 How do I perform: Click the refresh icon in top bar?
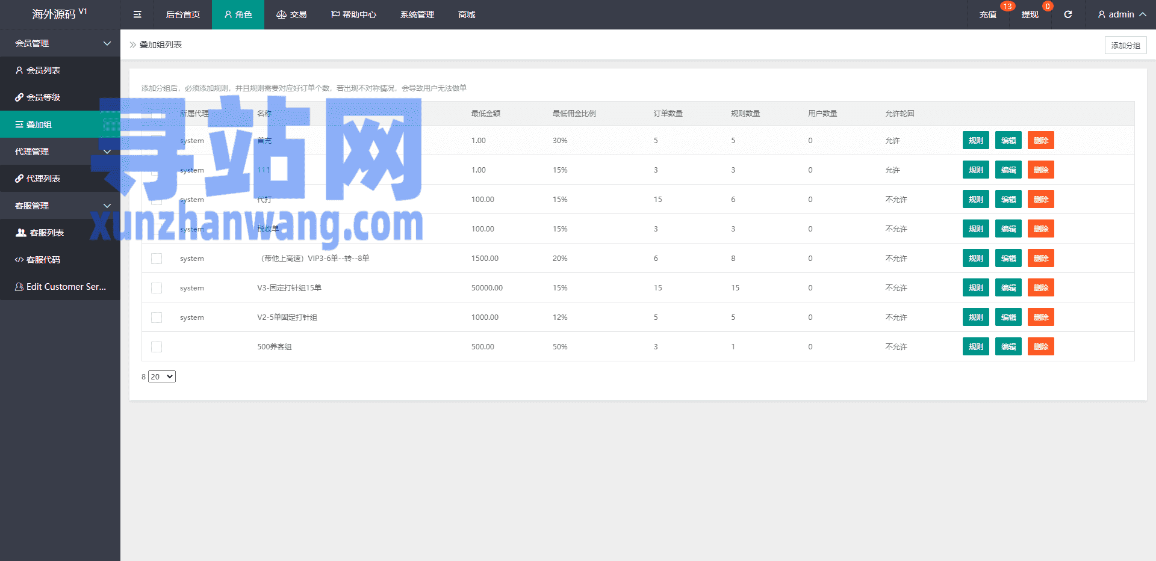(1068, 14)
